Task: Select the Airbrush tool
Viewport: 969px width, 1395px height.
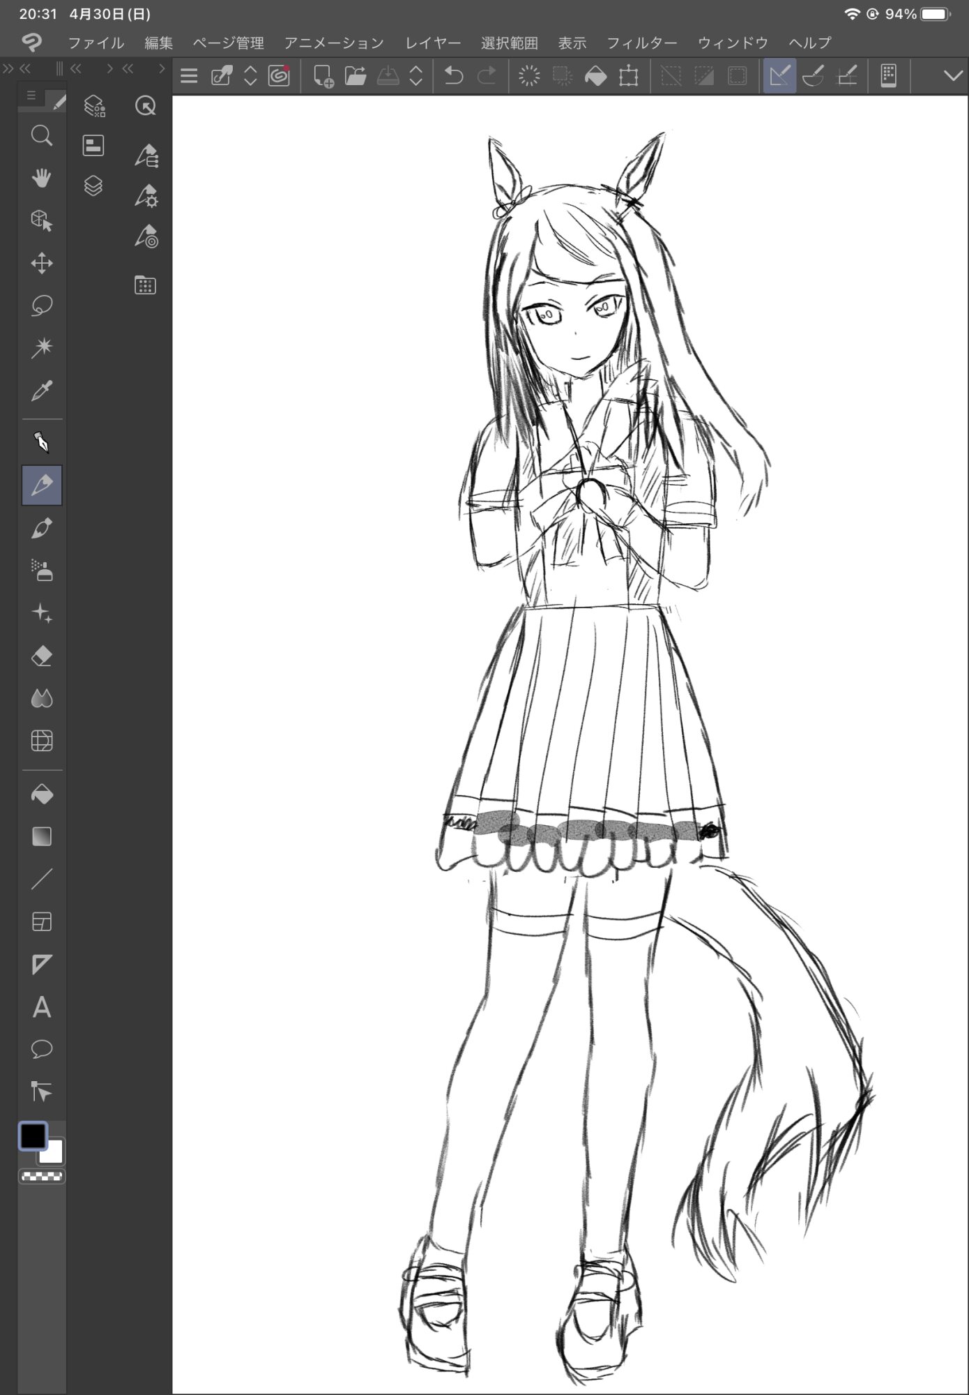Action: 42,571
